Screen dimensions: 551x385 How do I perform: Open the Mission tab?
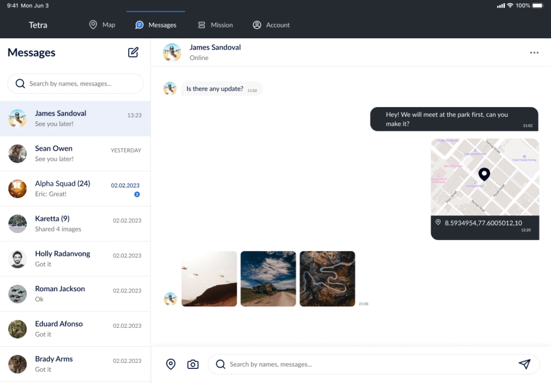tap(215, 25)
